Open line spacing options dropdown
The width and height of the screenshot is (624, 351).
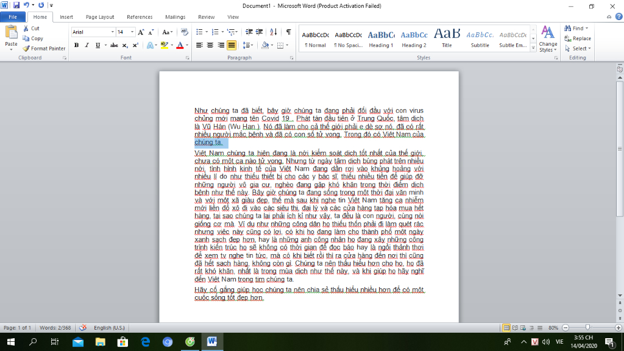(248, 45)
